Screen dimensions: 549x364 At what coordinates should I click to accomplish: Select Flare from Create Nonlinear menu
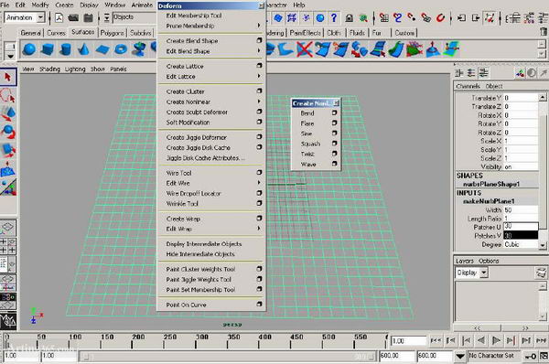coord(307,123)
